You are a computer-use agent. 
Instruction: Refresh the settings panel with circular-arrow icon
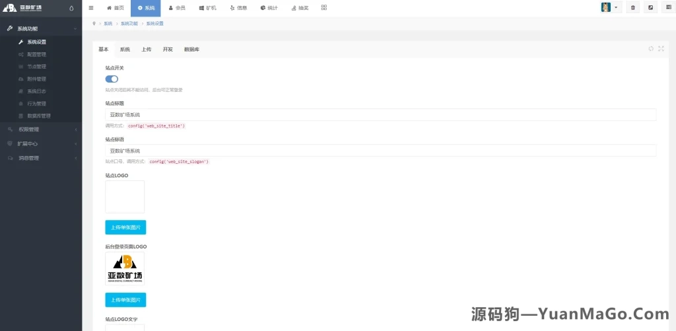click(x=651, y=49)
